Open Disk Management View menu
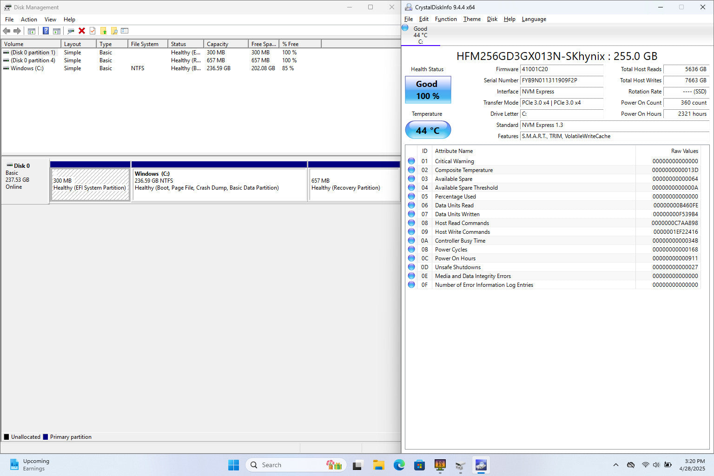The width and height of the screenshot is (714, 476). pos(50,20)
